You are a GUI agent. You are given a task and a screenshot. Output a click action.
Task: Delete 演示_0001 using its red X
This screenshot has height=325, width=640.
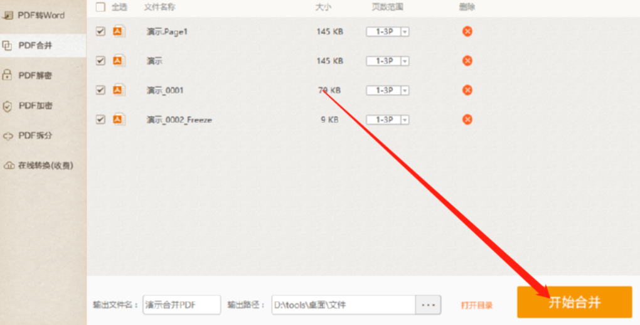tap(467, 90)
